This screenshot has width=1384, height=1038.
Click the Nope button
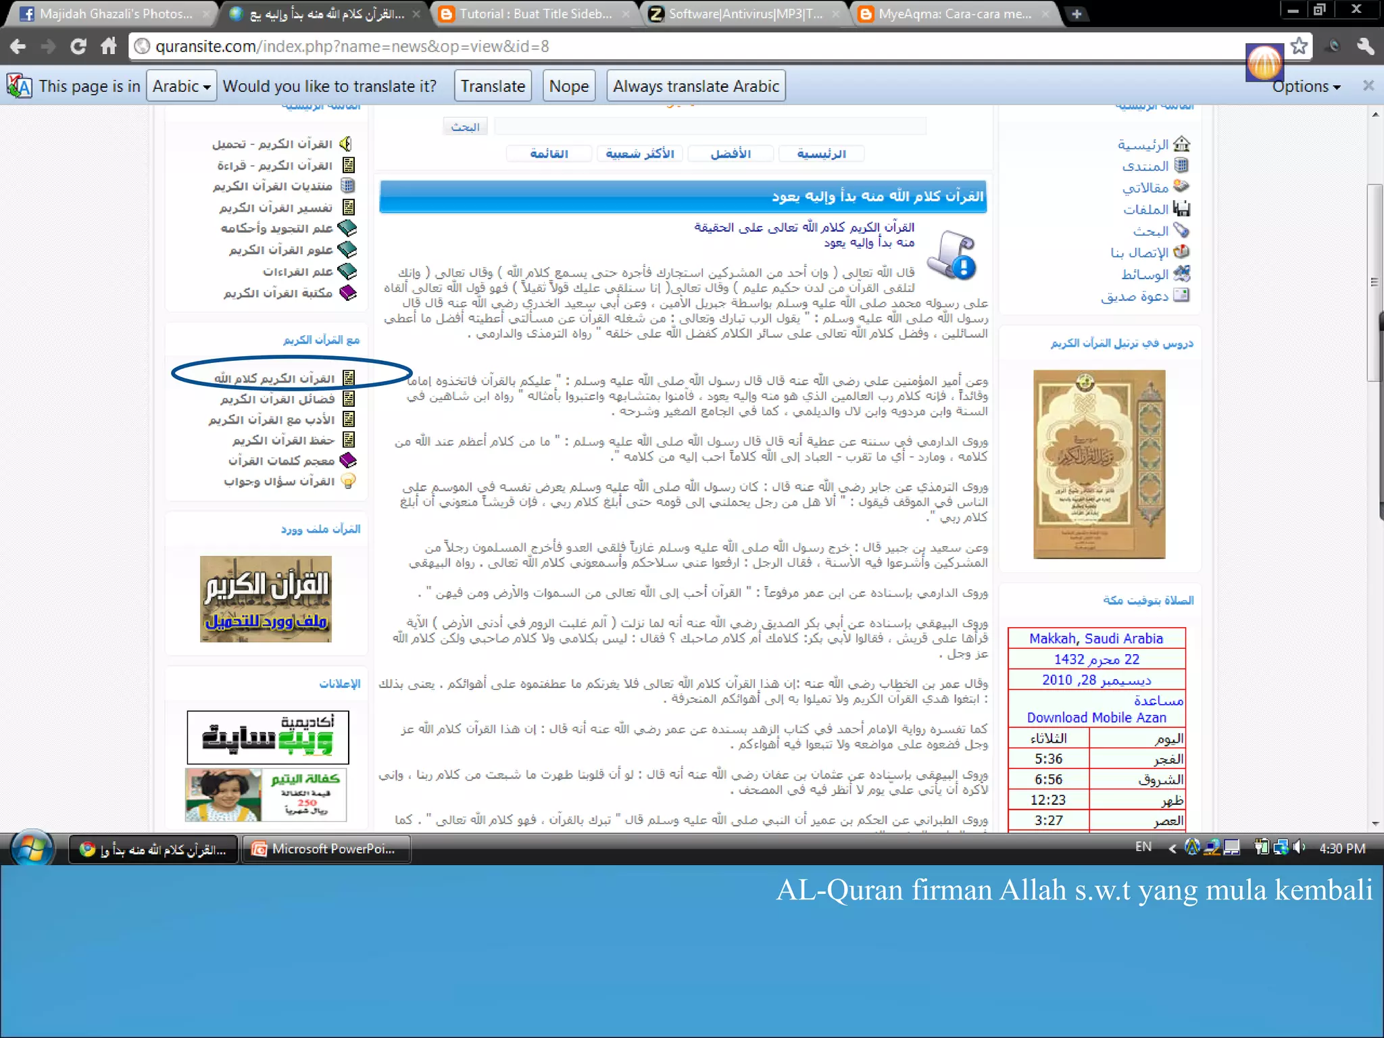(x=569, y=86)
